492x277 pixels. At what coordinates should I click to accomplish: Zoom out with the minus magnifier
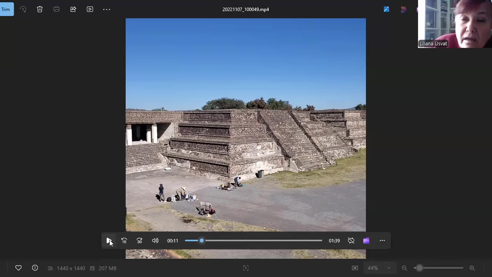(404, 268)
